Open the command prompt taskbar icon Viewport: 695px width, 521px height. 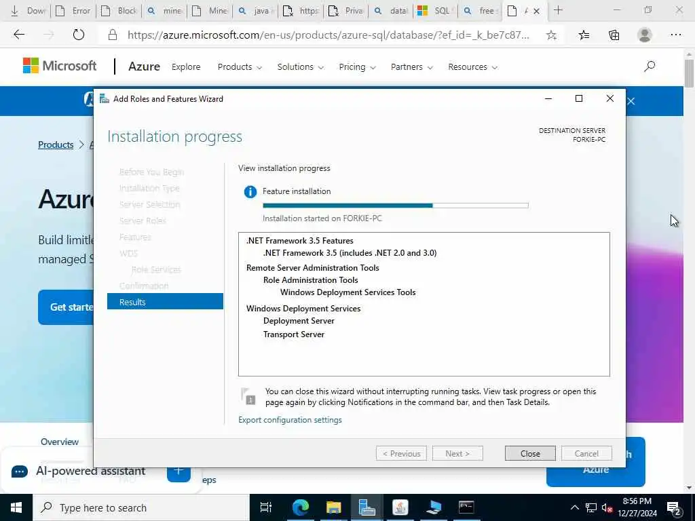click(466, 507)
